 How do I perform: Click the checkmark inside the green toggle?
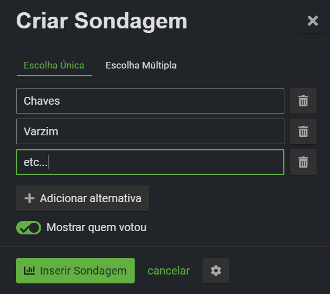point(24,229)
